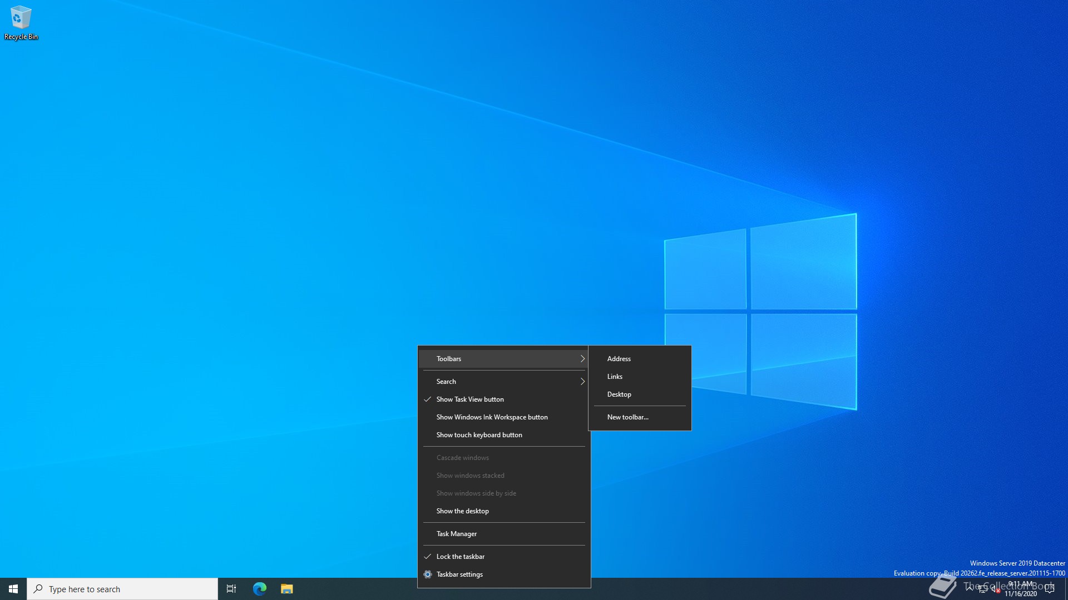Open the Action Center notification icon
The image size is (1068, 600).
pyautogui.click(x=1049, y=589)
